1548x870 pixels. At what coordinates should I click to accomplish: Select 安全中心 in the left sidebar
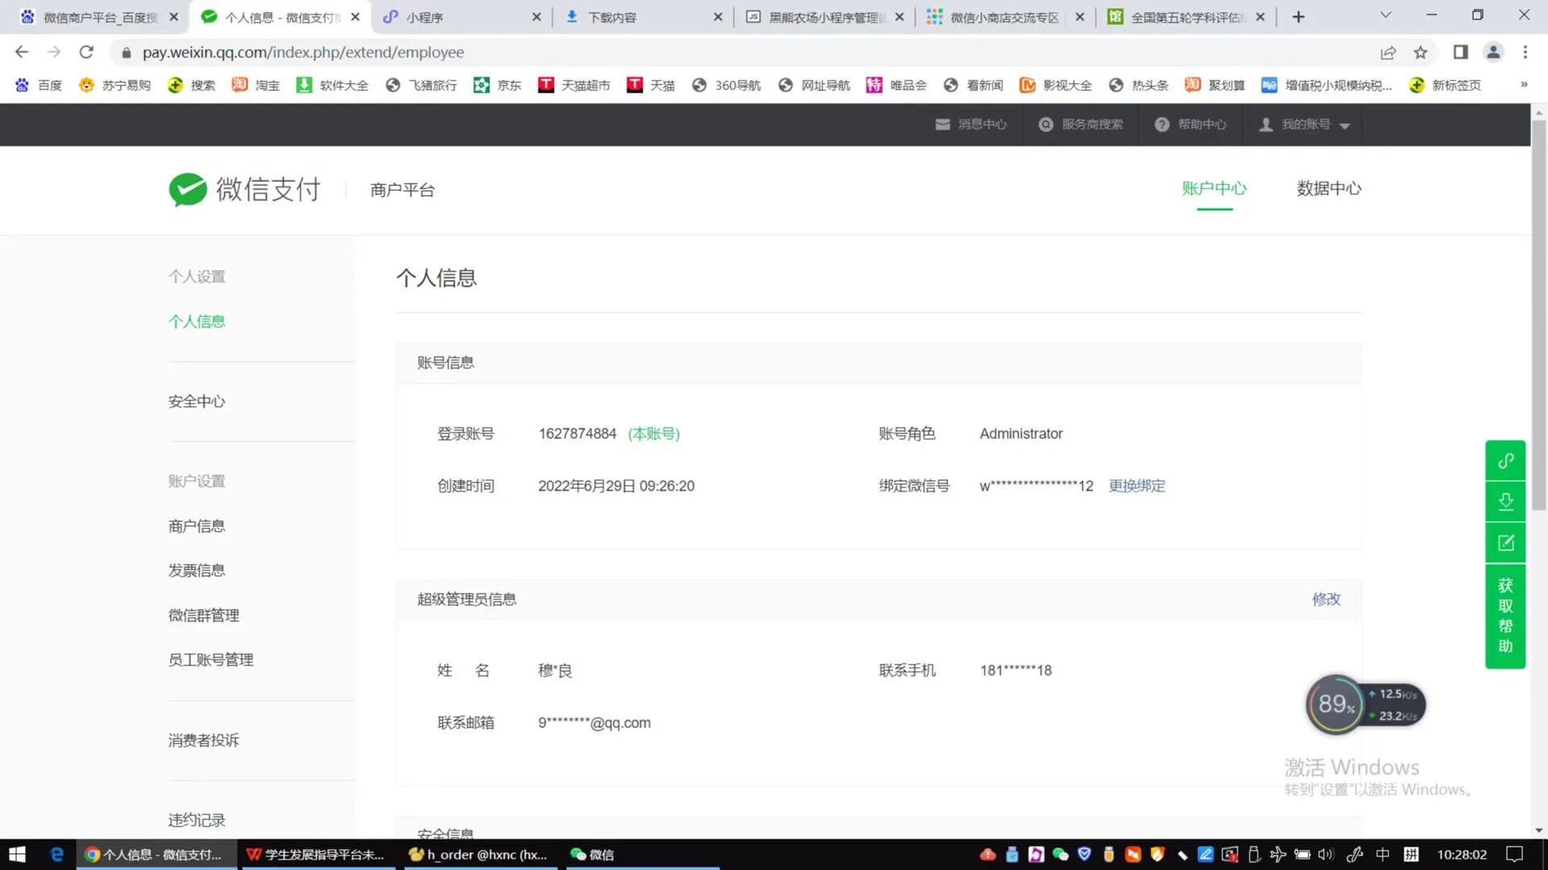[197, 401]
